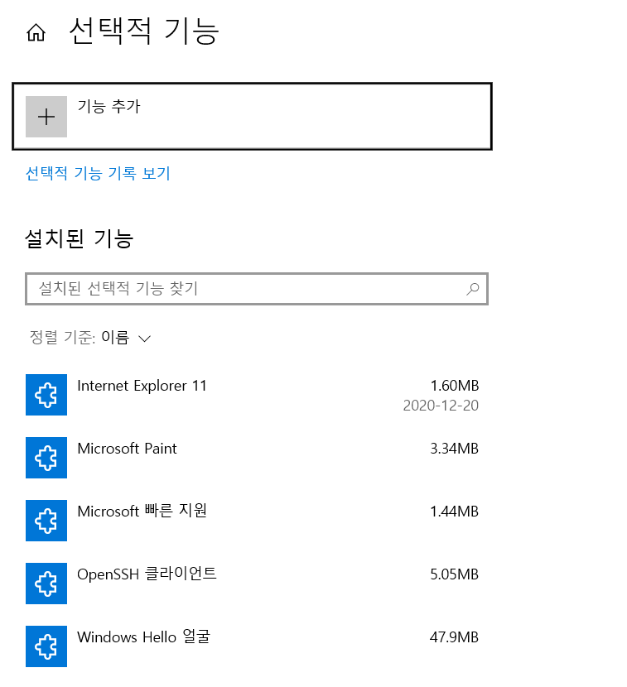Click the 5.05MB size value
Image resolution: width=627 pixels, height=687 pixels.
click(x=454, y=574)
